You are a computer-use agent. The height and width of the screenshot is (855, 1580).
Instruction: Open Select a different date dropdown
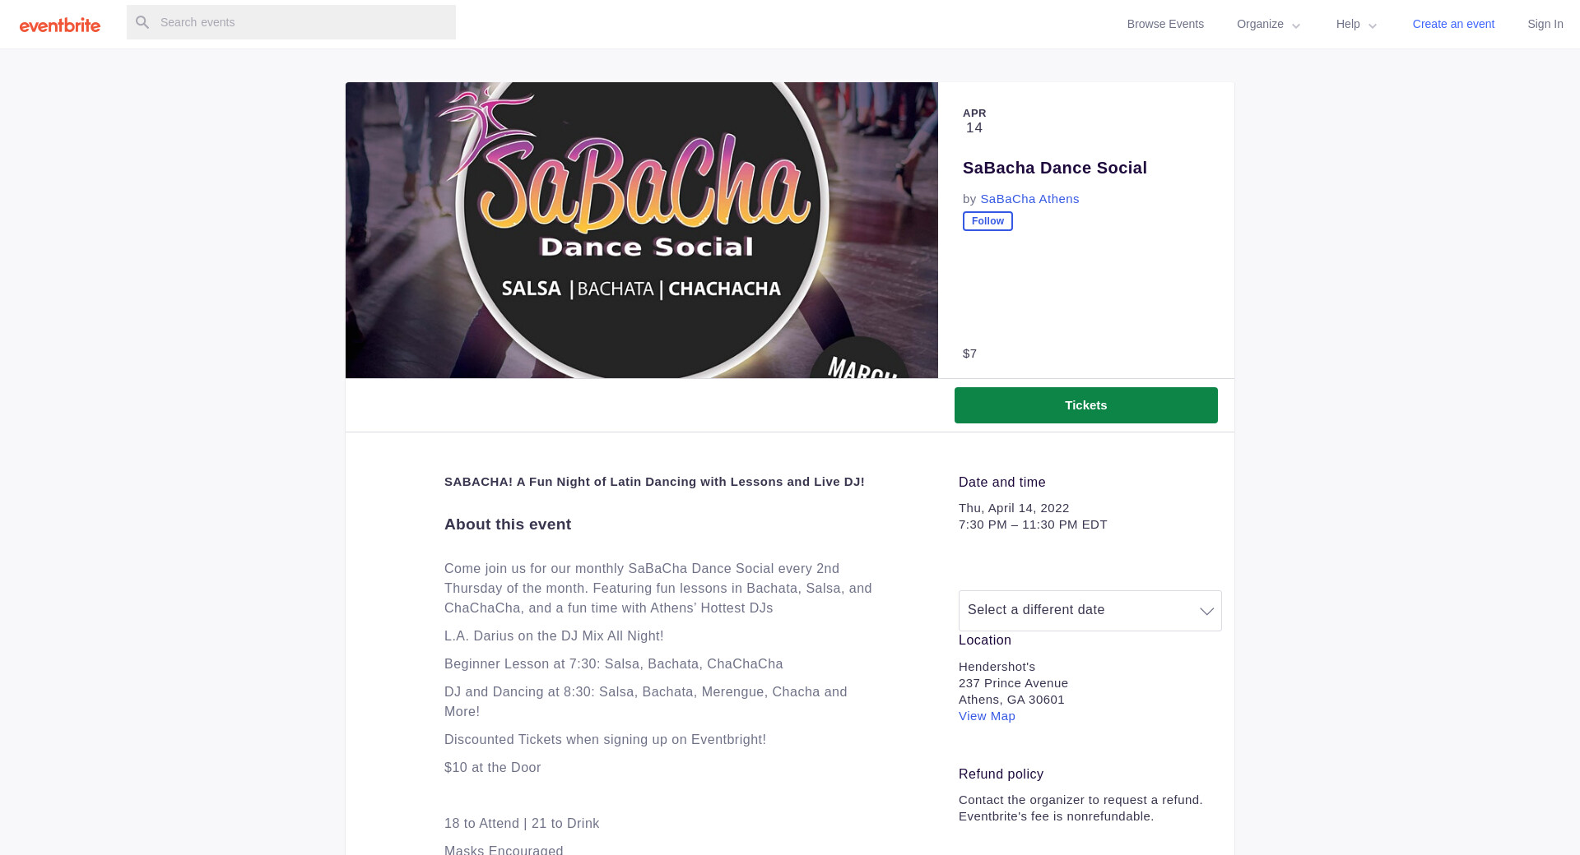coord(1078,610)
